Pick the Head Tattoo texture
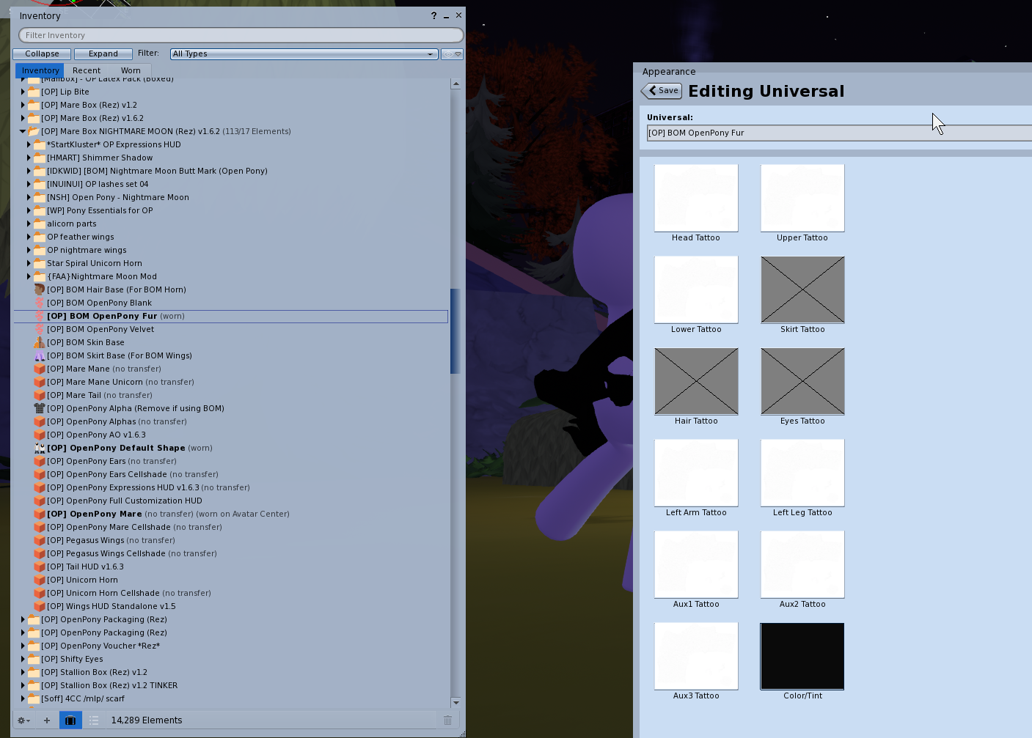This screenshot has height=738, width=1032. pyautogui.click(x=696, y=198)
